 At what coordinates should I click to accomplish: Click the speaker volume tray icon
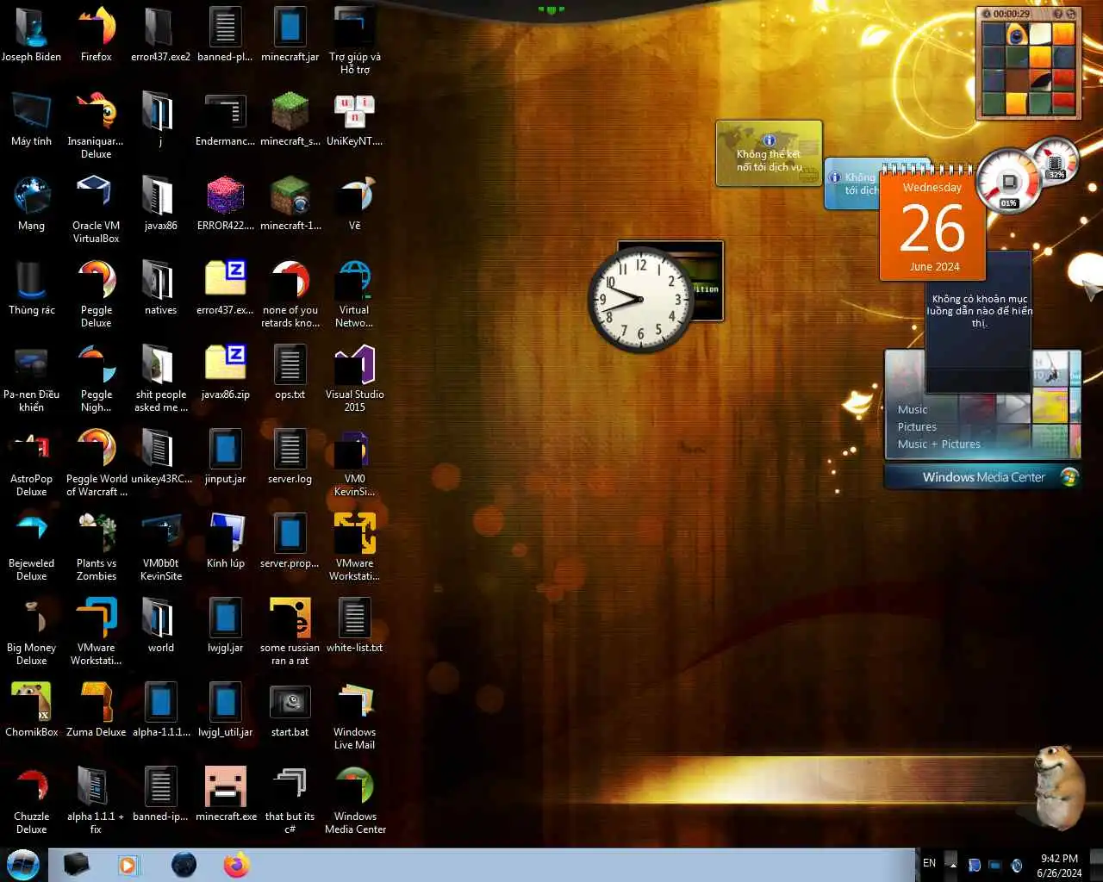tap(1017, 865)
